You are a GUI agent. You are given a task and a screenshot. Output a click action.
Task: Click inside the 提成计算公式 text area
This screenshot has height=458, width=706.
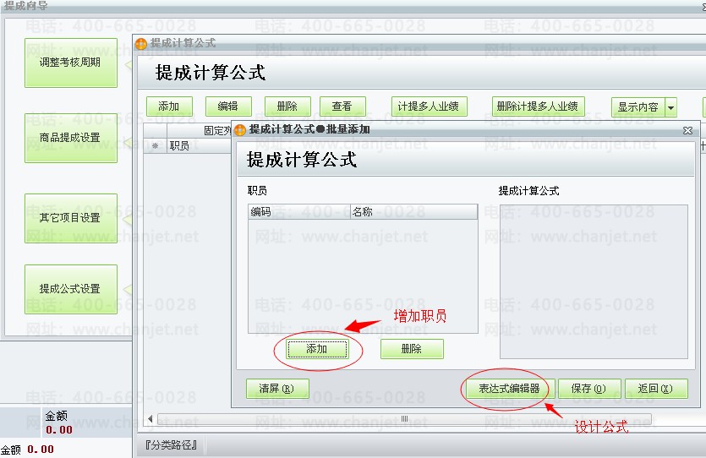click(x=593, y=281)
